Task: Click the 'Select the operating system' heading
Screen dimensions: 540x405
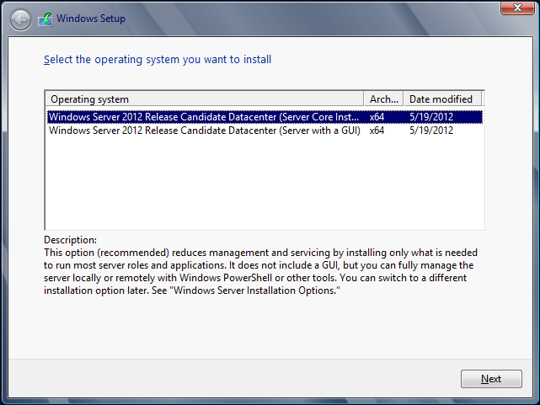Action: [x=158, y=60]
